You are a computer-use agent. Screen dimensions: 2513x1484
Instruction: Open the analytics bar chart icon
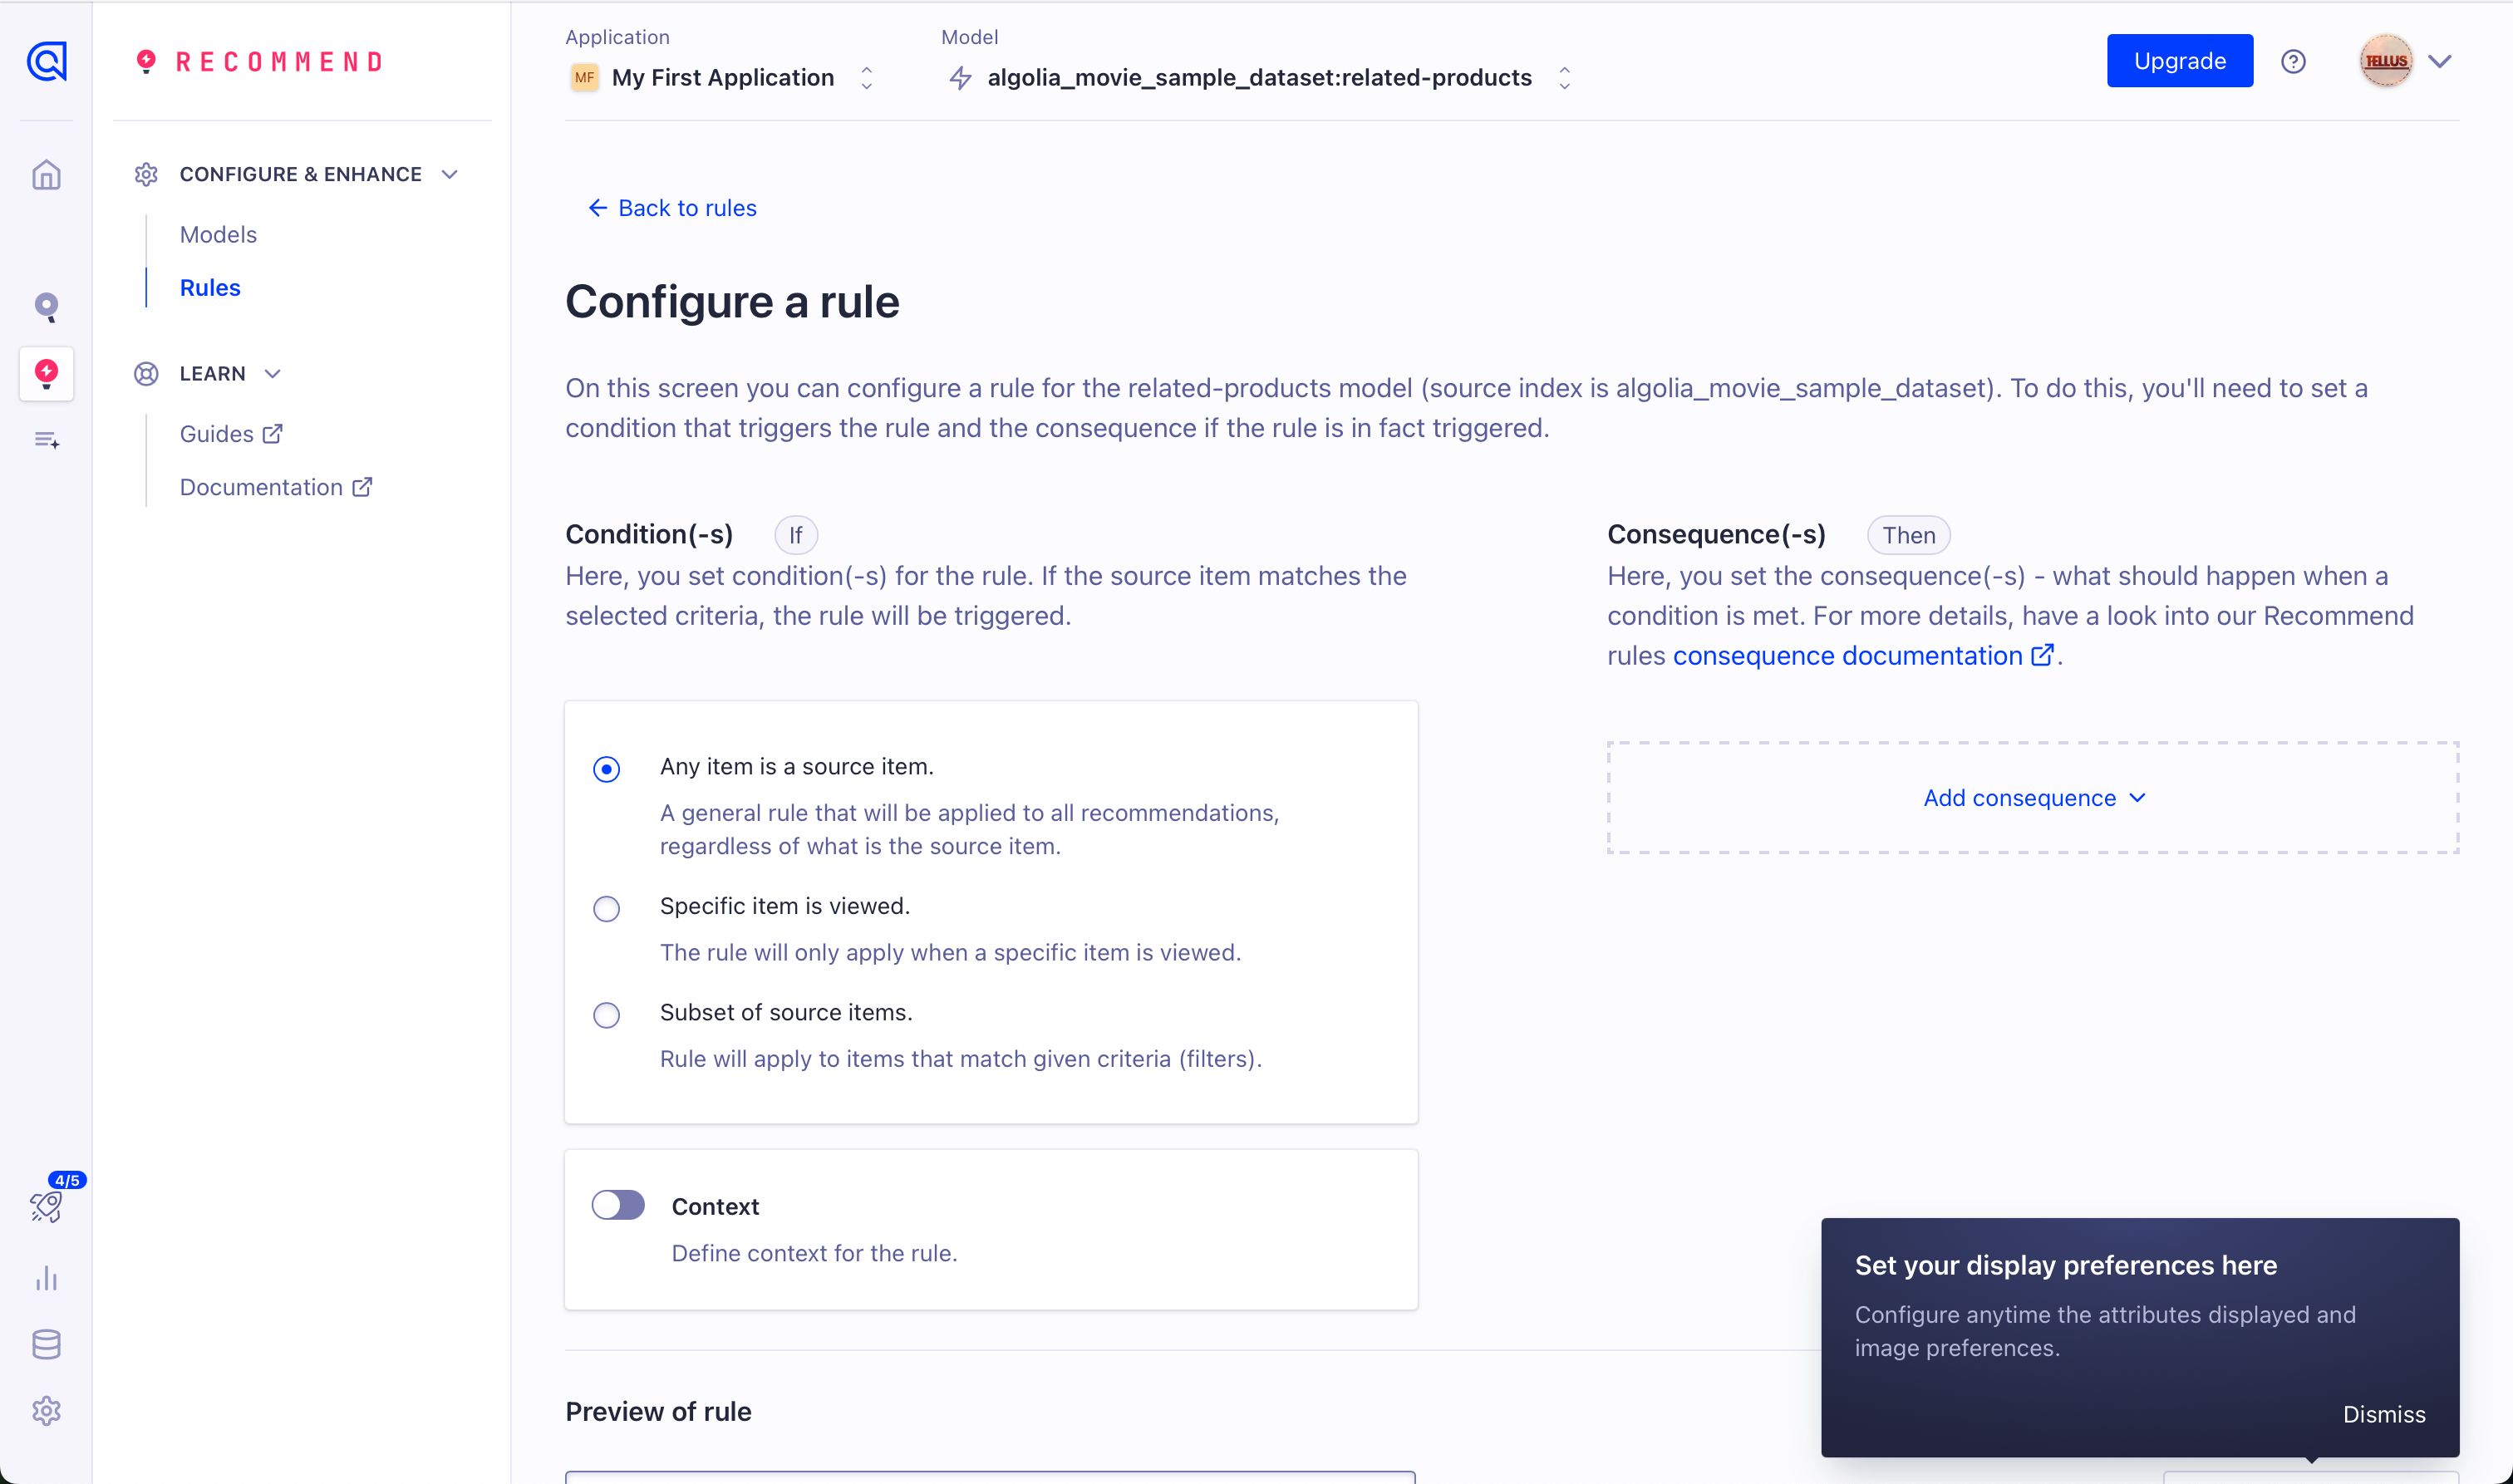(46, 1278)
